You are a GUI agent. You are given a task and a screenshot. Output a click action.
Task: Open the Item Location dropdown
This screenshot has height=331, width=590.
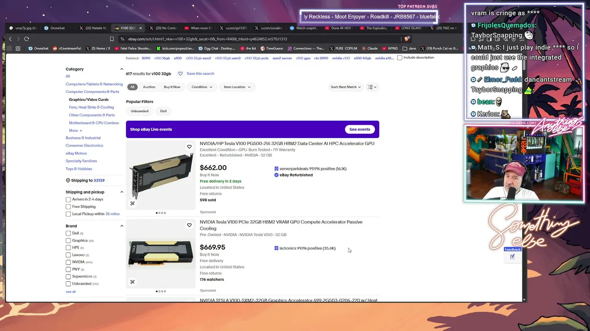[x=237, y=87]
